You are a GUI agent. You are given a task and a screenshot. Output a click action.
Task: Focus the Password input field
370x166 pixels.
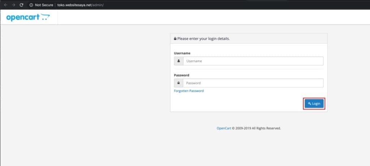253,83
